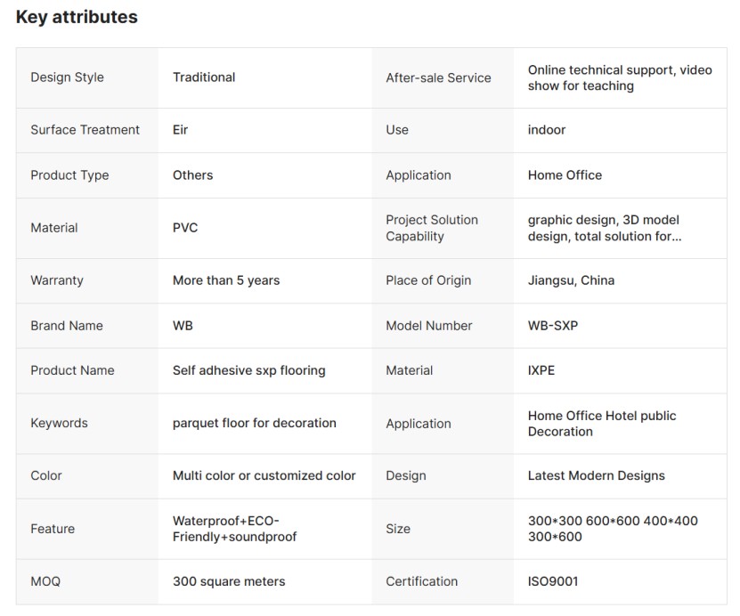Click the Online technical support value text
Viewport: 740px width, 616px height.
tap(620, 77)
